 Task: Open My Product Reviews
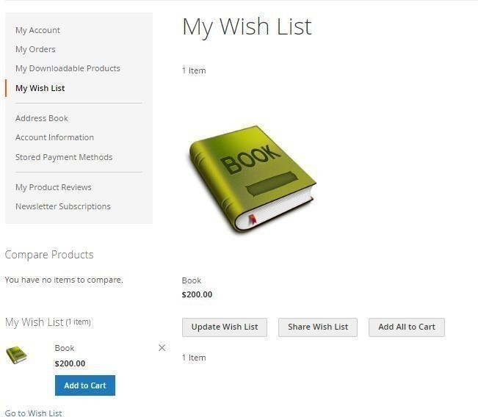pos(54,187)
